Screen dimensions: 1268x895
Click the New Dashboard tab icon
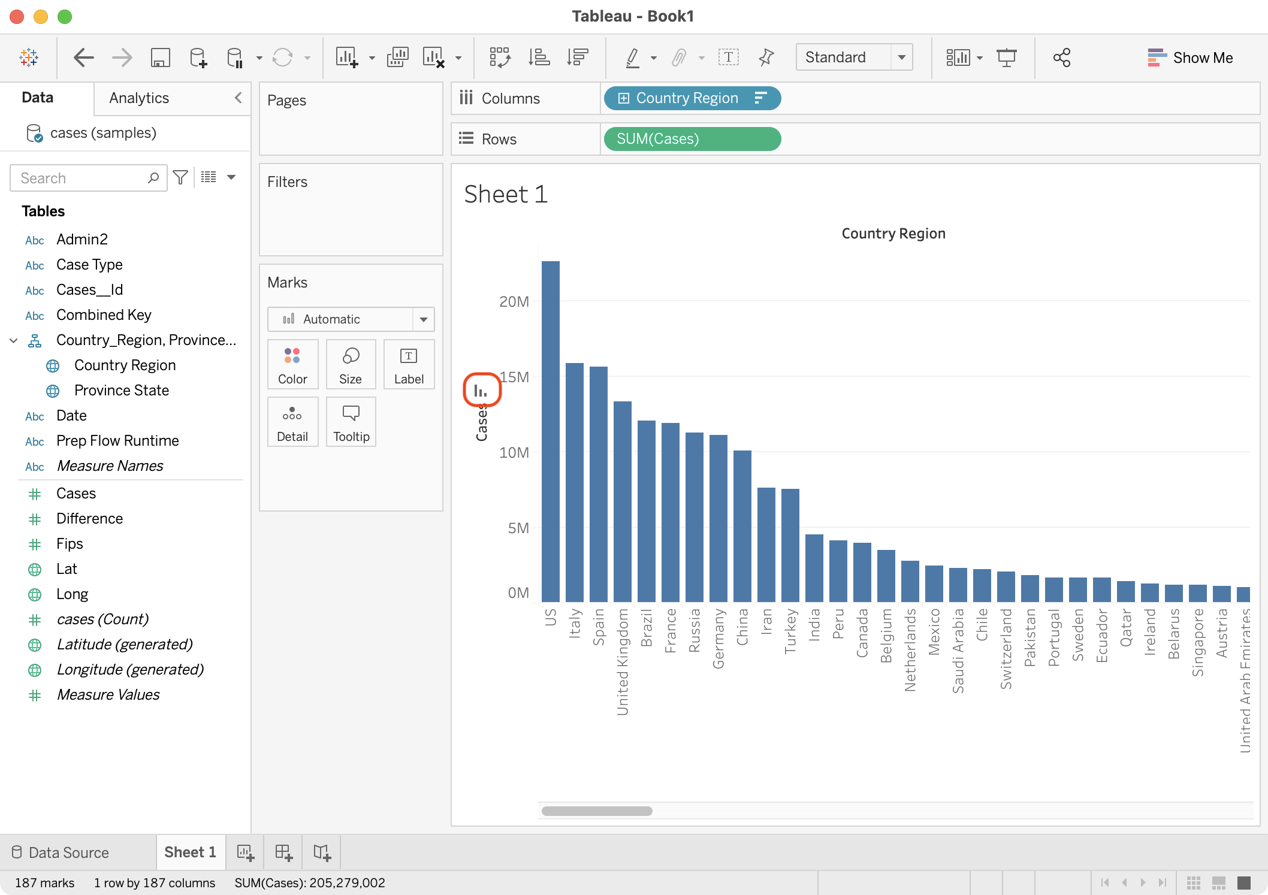click(283, 852)
